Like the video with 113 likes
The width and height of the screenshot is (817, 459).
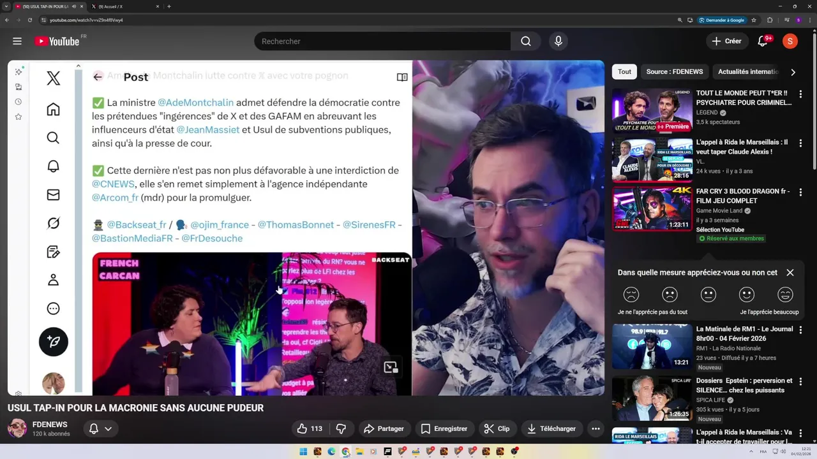(310, 429)
